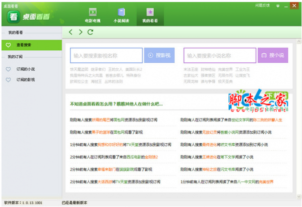Open 大话西游 in the feed
The height and width of the screenshot is (207, 302).
[x=105, y=182]
